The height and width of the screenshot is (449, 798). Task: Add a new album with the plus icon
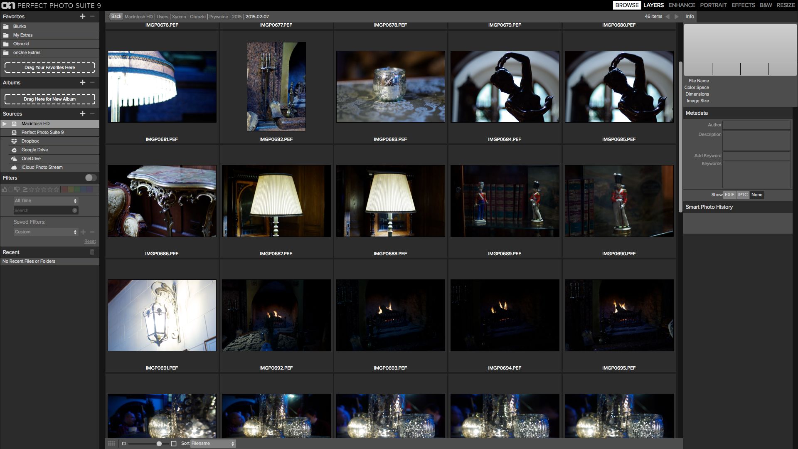tap(84, 82)
